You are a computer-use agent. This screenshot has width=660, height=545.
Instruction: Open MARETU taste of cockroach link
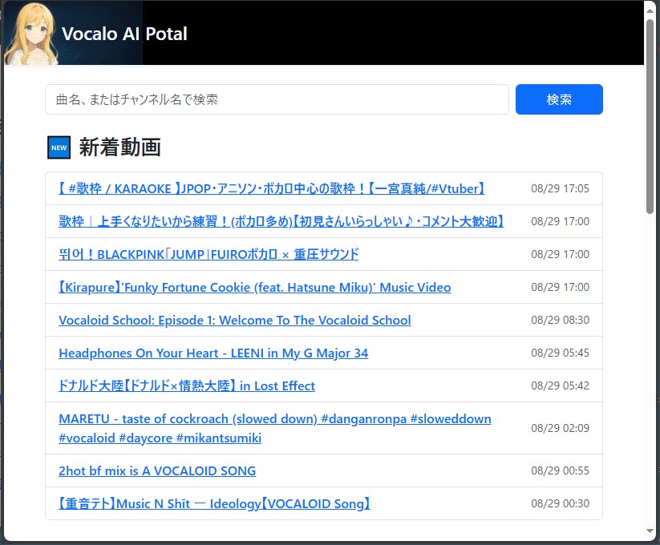pos(274,418)
